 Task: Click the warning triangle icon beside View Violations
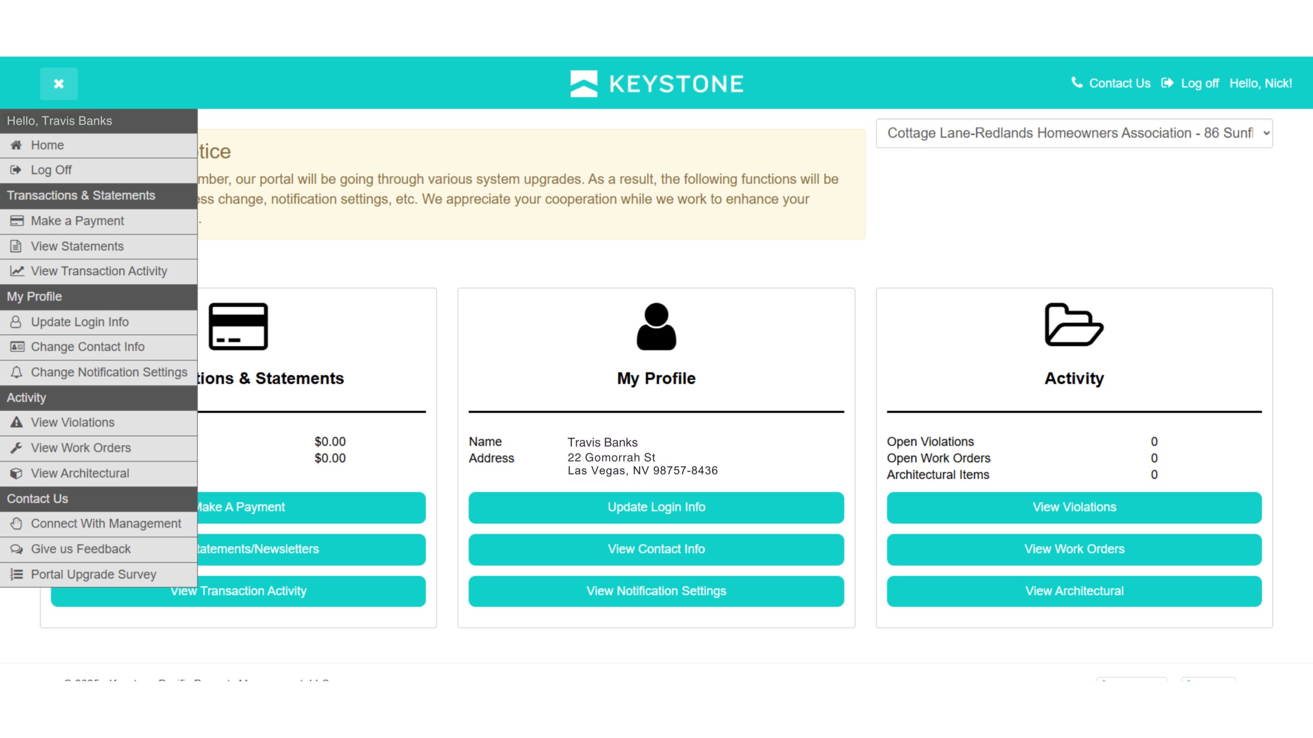(16, 422)
